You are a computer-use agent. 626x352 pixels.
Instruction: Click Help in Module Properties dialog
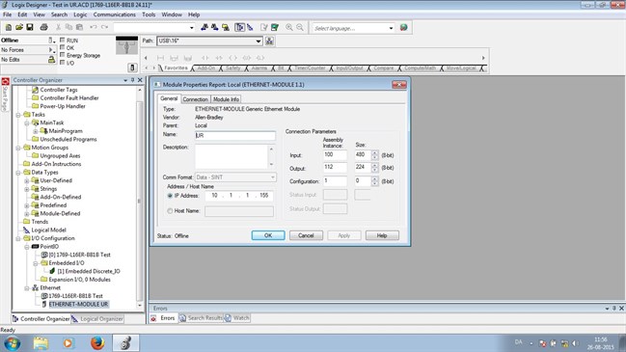pyautogui.click(x=382, y=235)
